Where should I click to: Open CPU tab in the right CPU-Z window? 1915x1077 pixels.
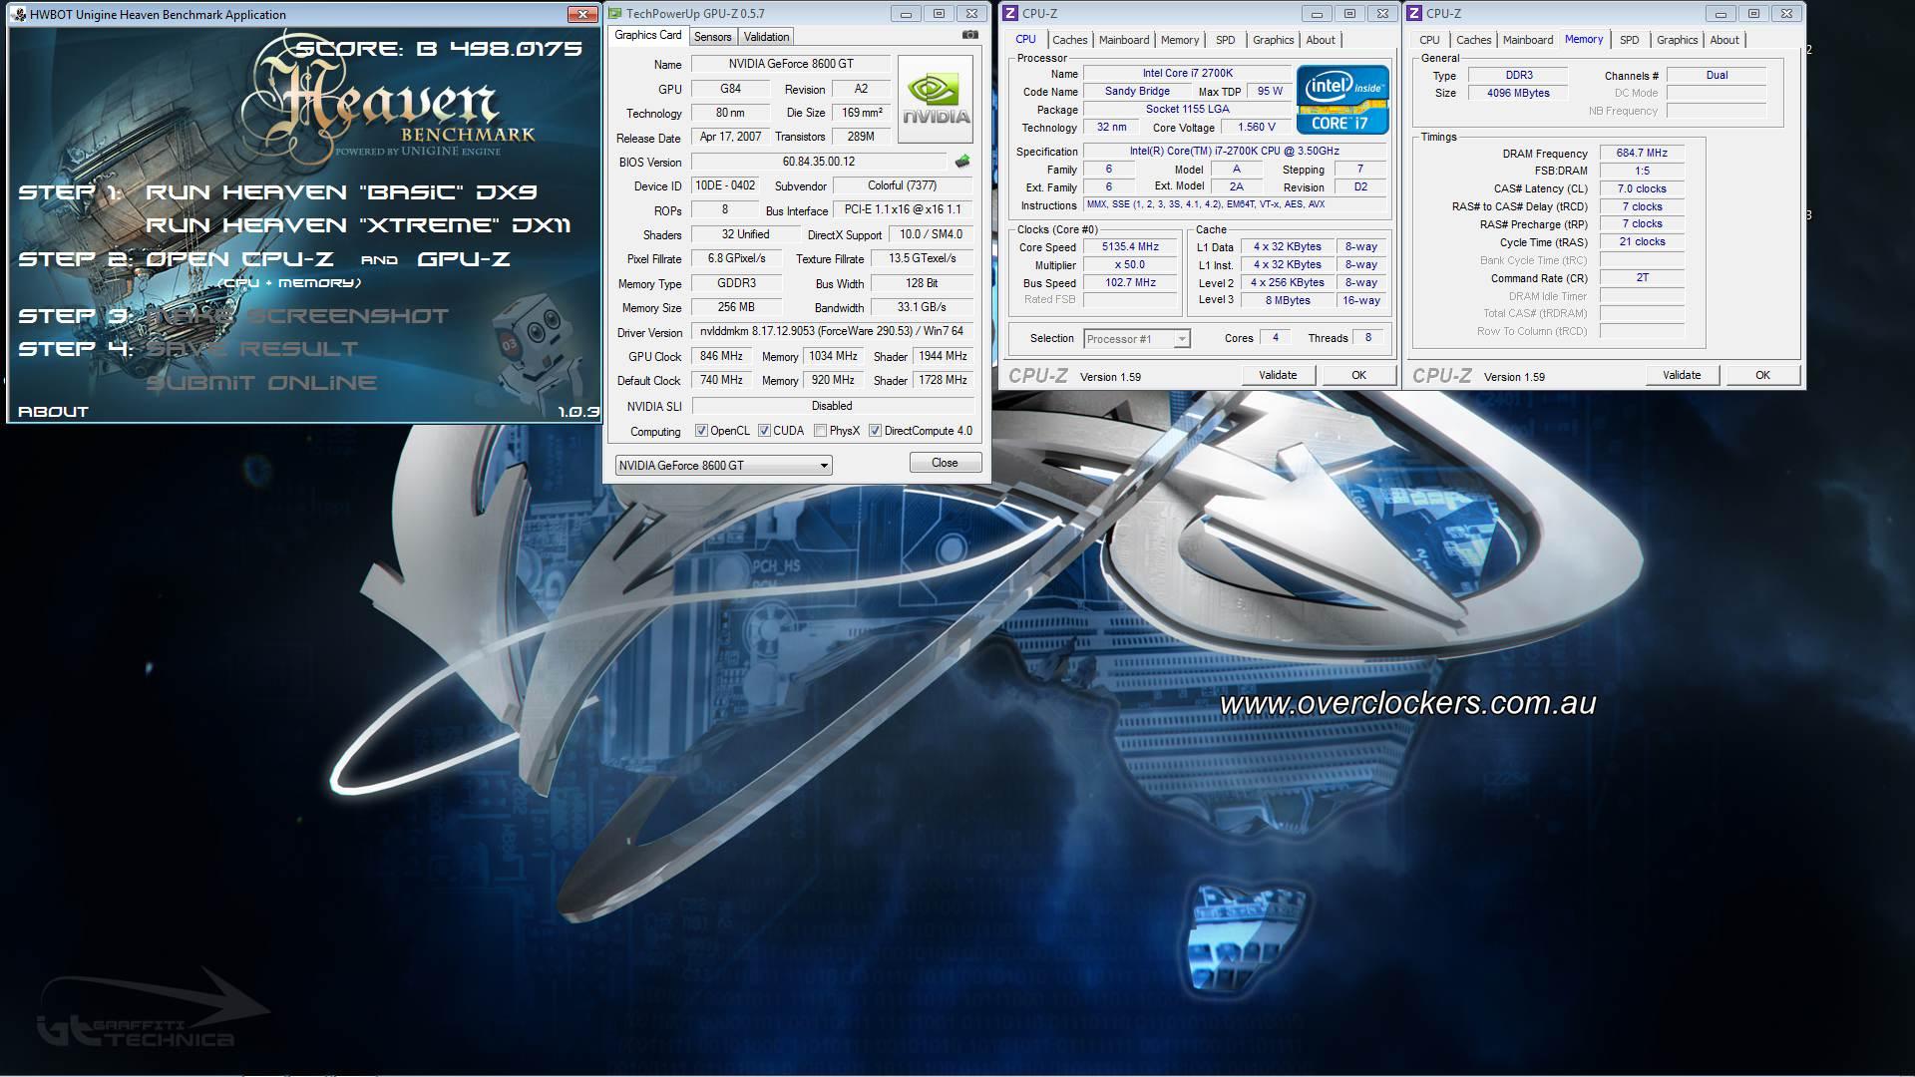pos(1429,40)
